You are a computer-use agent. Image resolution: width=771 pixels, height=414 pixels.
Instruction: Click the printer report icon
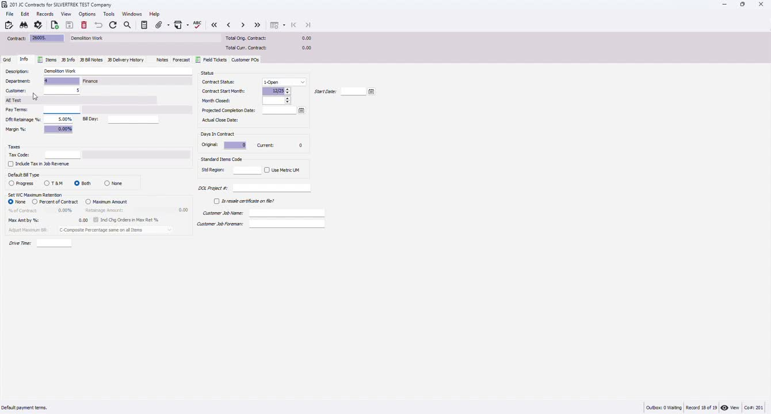178,25
